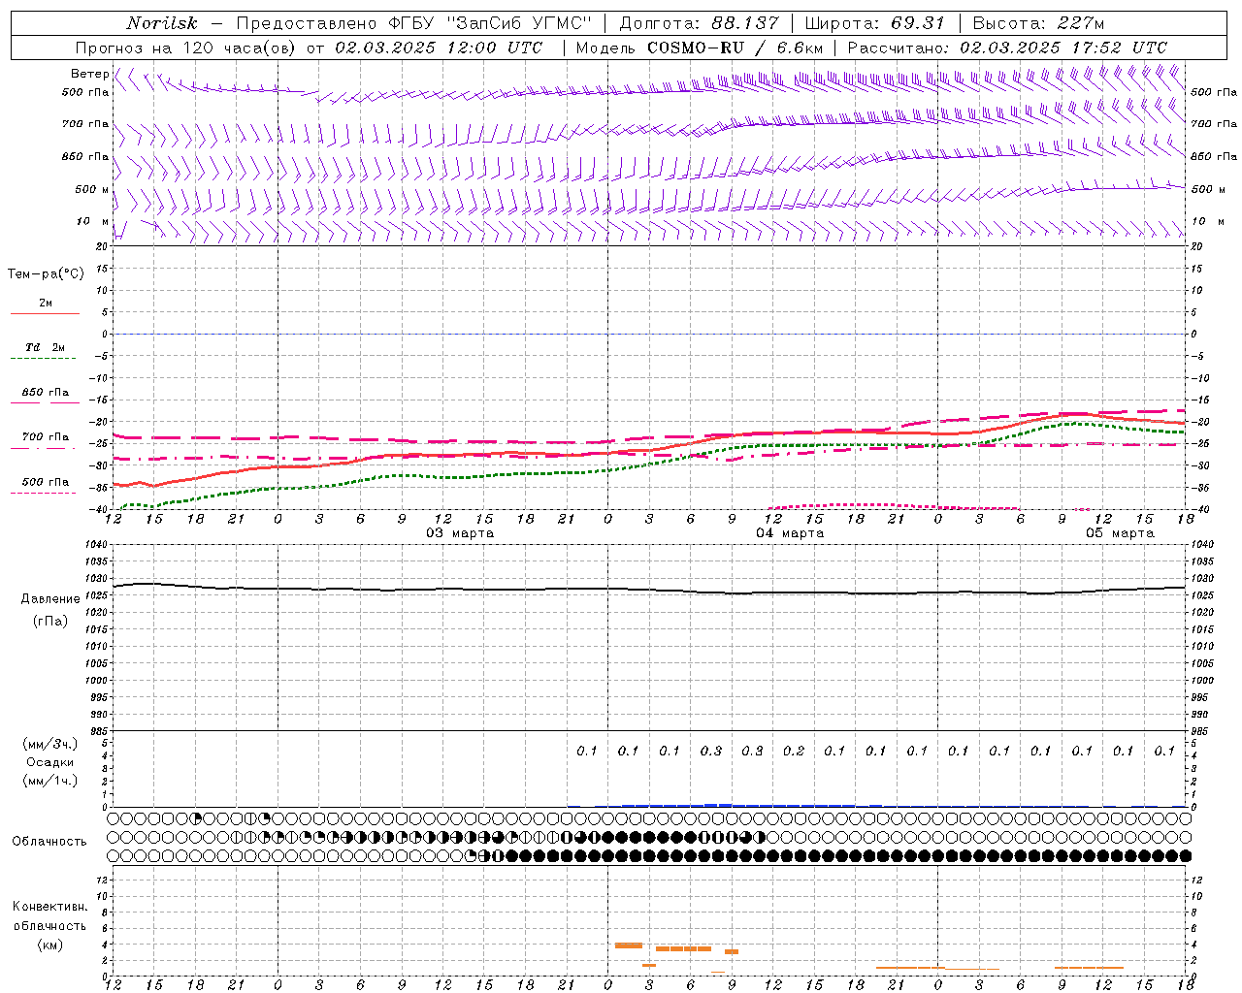Click the Высота: 227м header value
This screenshot has width=1242, height=993.
click(x=1038, y=23)
